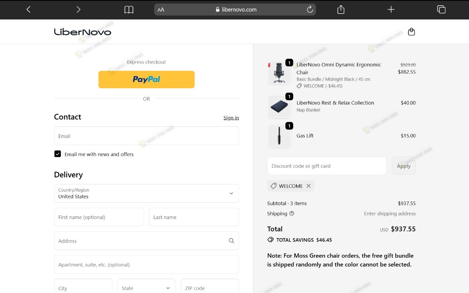Viewport: 469px width, 293px height.
Task: Click the TOTAL SAVINGS tag icon
Action: click(x=271, y=240)
